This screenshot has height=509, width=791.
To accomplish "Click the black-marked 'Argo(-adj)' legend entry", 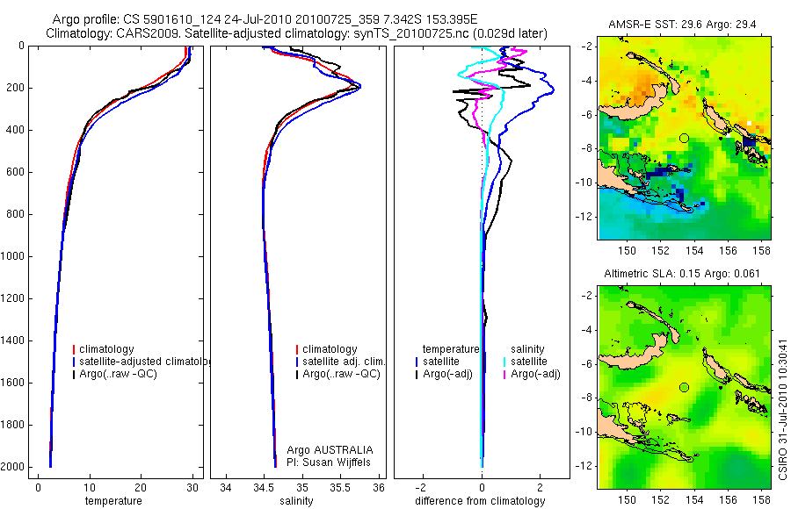I will coord(447,375).
